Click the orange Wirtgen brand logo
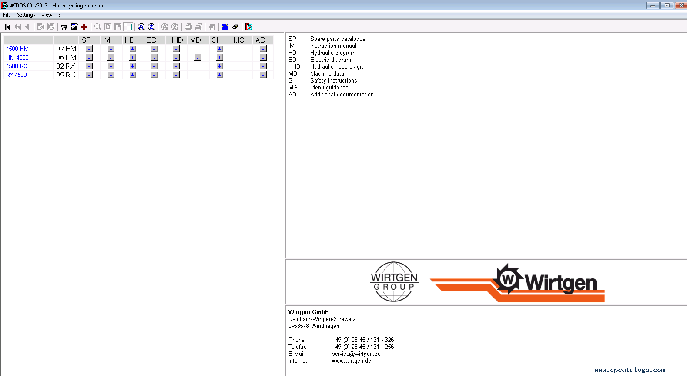 point(517,283)
